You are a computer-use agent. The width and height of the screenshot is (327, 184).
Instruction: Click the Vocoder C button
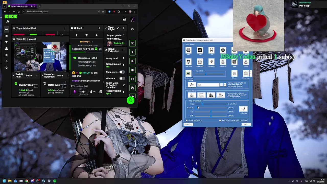tap(225, 85)
